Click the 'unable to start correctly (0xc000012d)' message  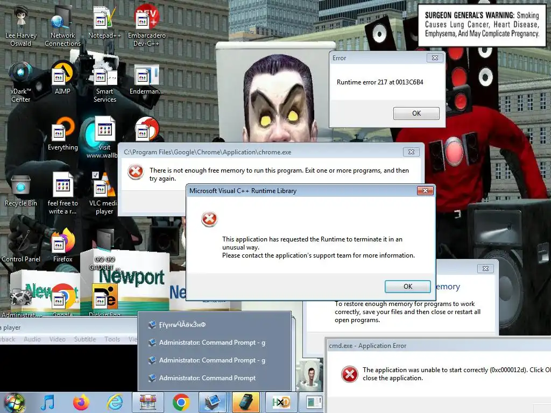click(456, 374)
